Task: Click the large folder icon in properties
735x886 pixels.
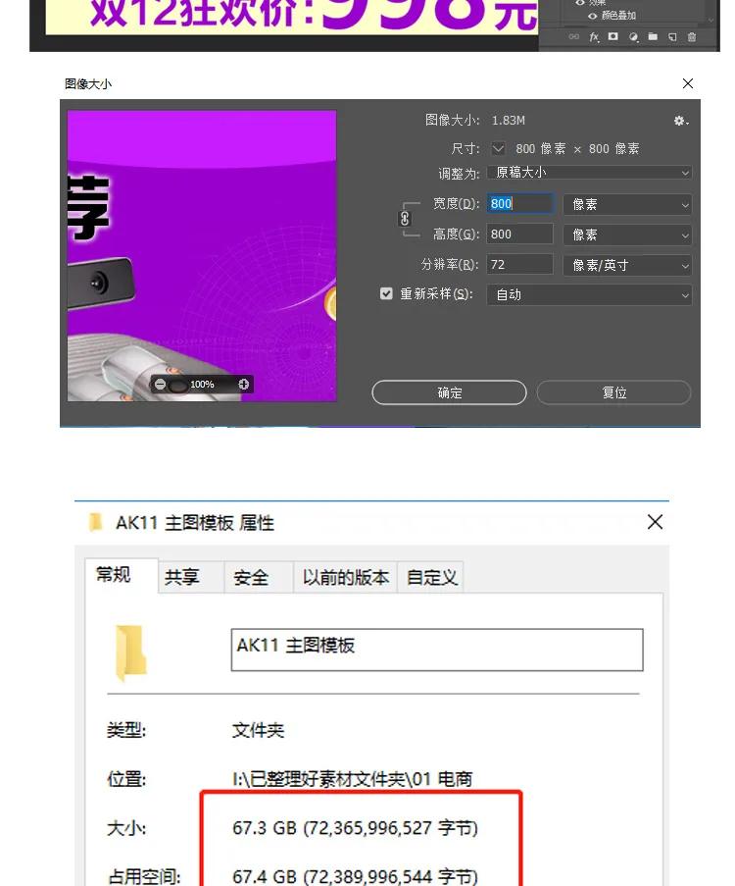Action: tap(131, 651)
